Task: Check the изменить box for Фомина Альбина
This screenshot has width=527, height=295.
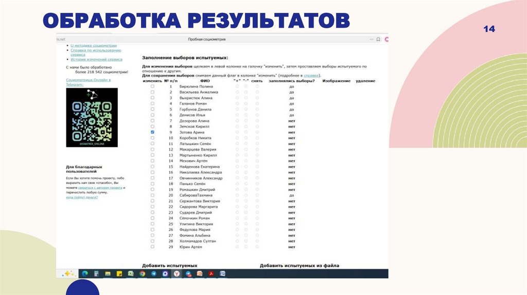Action: [152, 235]
